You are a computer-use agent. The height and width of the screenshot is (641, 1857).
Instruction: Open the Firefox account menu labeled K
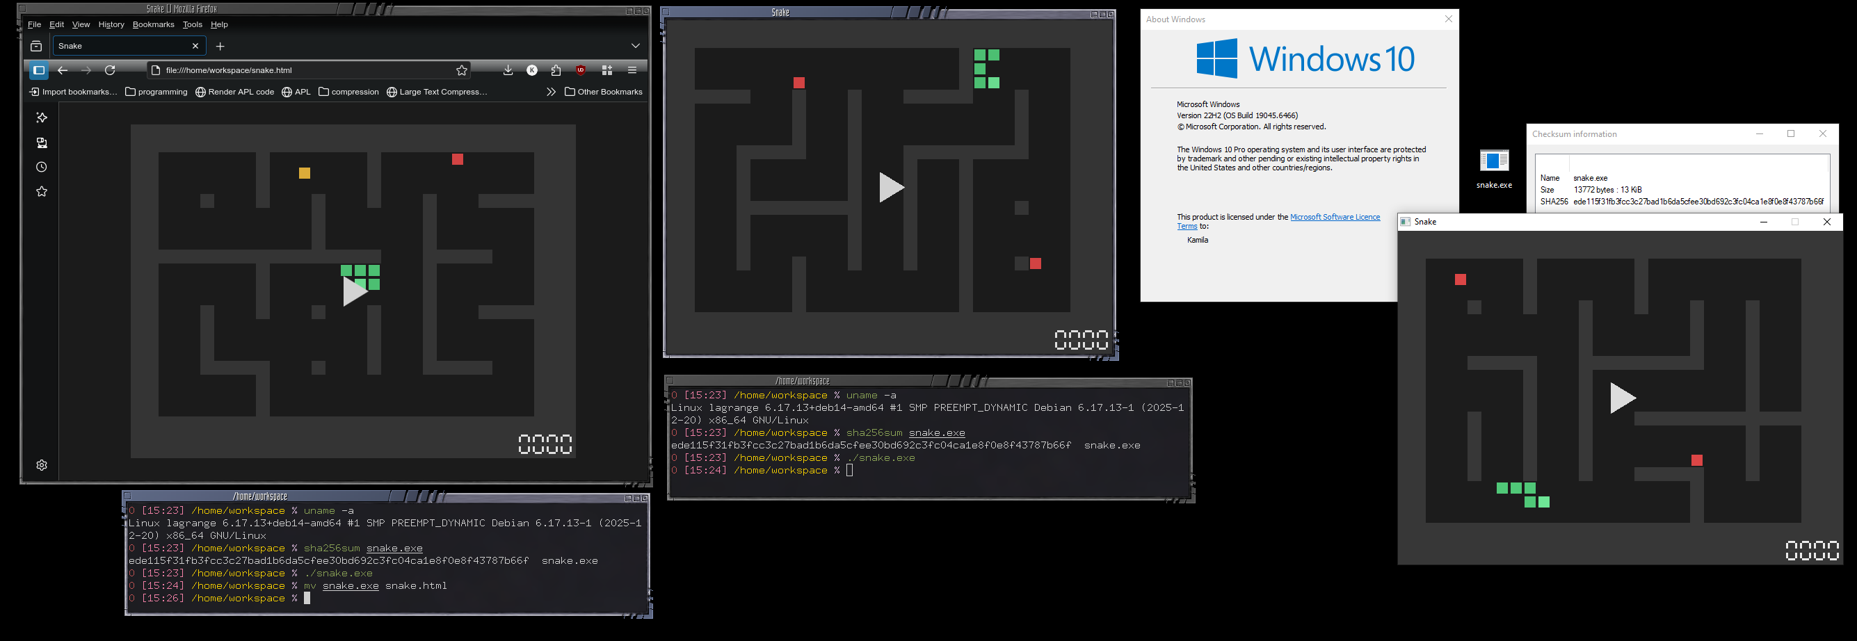[532, 70]
